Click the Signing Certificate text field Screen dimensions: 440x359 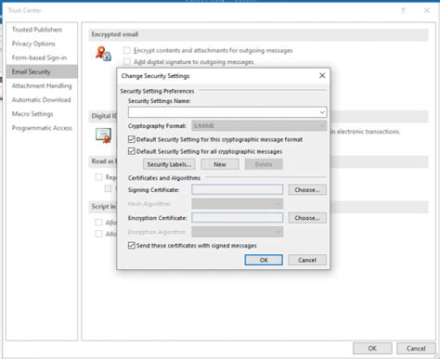pyautogui.click(x=238, y=189)
